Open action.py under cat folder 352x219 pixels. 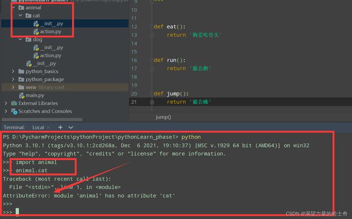coord(50,31)
